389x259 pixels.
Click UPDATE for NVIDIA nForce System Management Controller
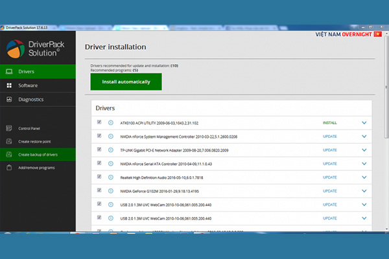coord(330,137)
